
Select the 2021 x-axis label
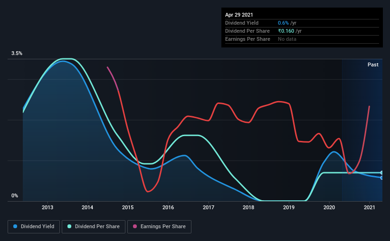pyautogui.click(x=370, y=207)
